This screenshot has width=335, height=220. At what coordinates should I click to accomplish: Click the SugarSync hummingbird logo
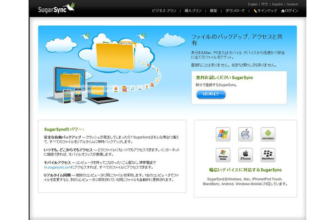(56, 8)
